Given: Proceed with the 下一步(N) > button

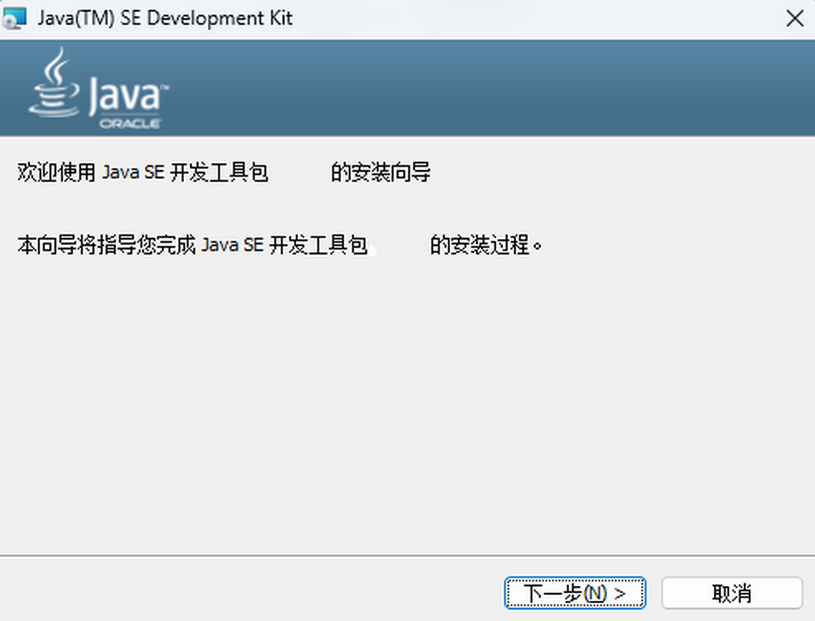Looking at the screenshot, I should [575, 594].
